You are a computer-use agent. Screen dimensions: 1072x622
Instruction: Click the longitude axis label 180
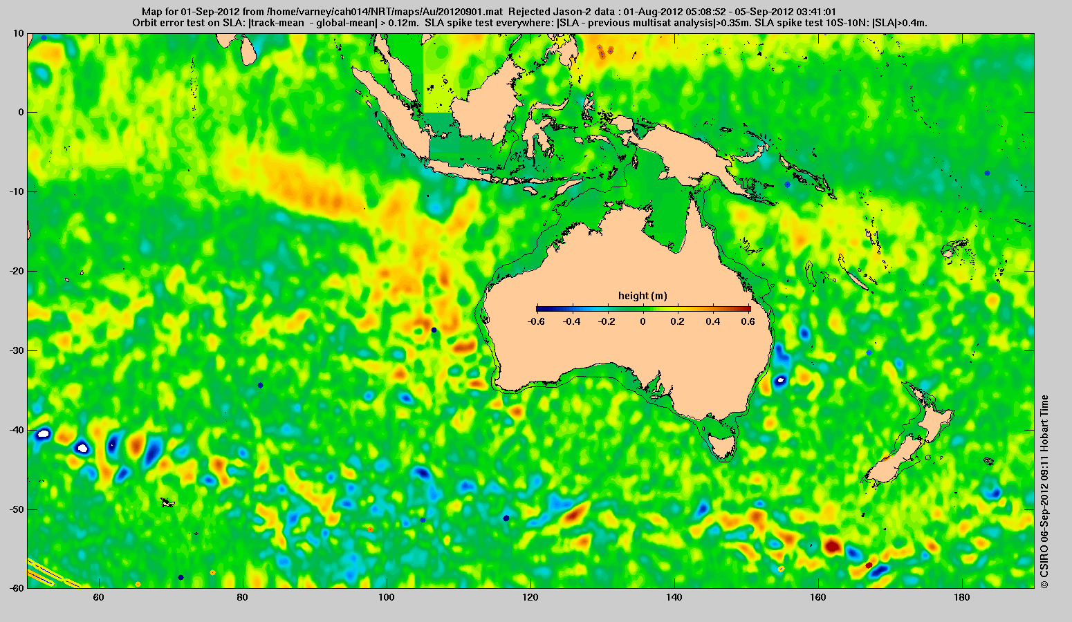962,597
